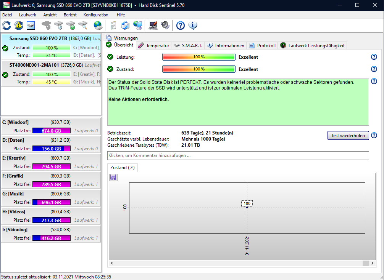Open the Laufwerk menu
Viewport: 384px width, 280px height.
click(x=27, y=15)
